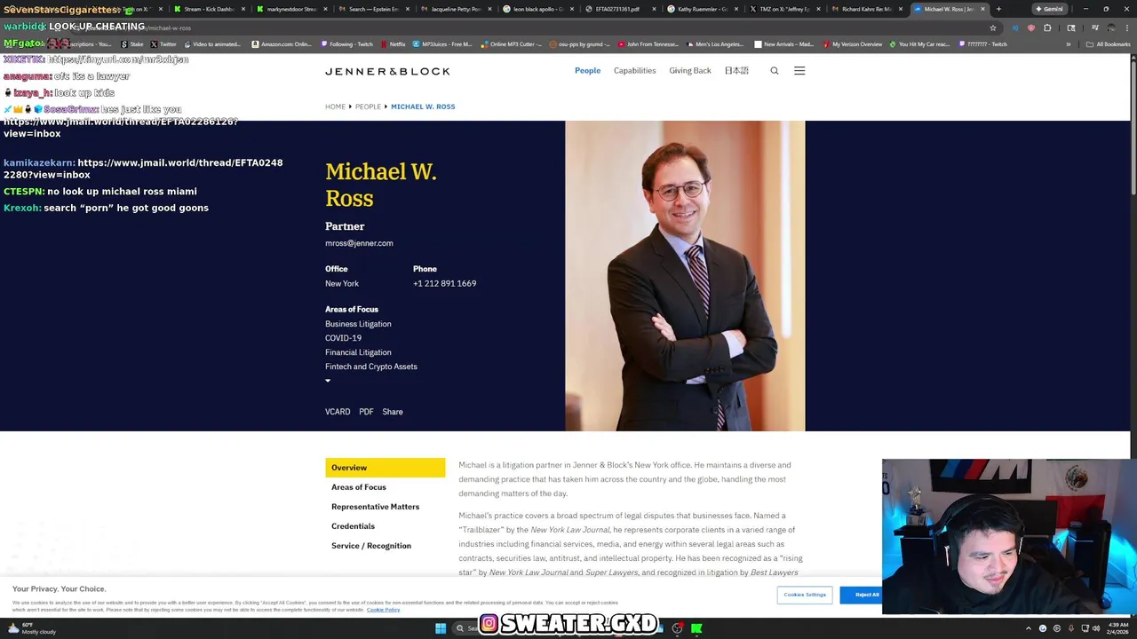Switch site to Japanese language

click(x=736, y=71)
